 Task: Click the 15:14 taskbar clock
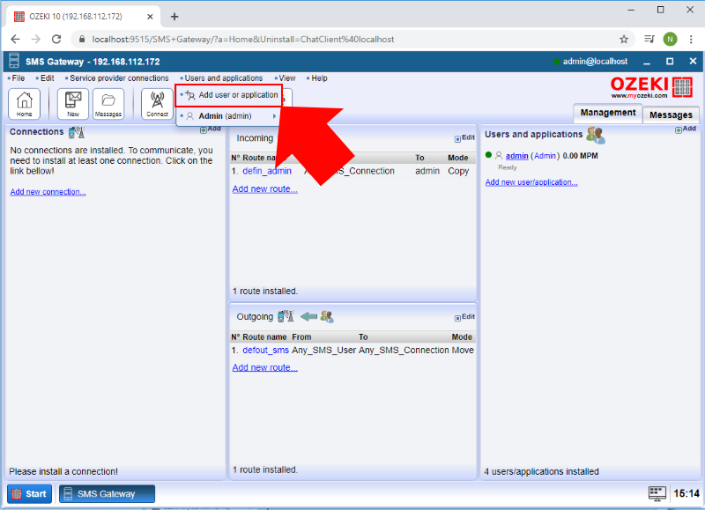[686, 493]
